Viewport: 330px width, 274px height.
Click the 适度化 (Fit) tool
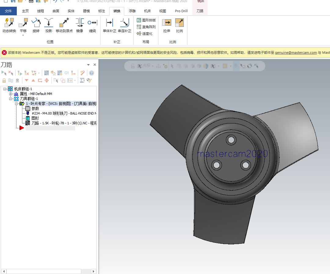144,34
